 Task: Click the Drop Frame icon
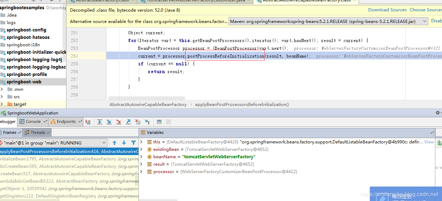[138, 122]
